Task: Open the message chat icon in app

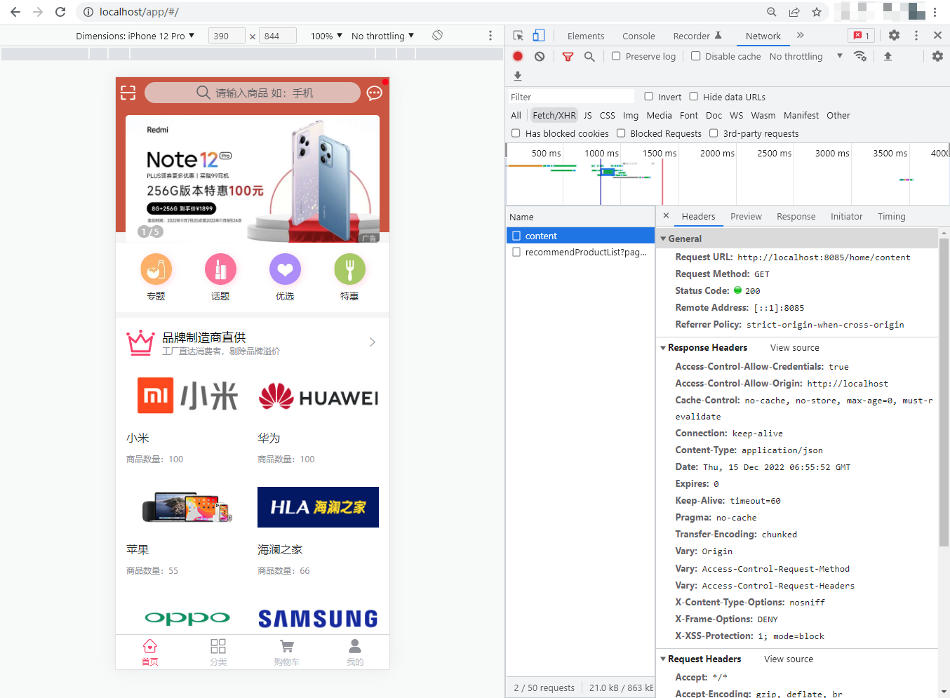Action: 375,93
